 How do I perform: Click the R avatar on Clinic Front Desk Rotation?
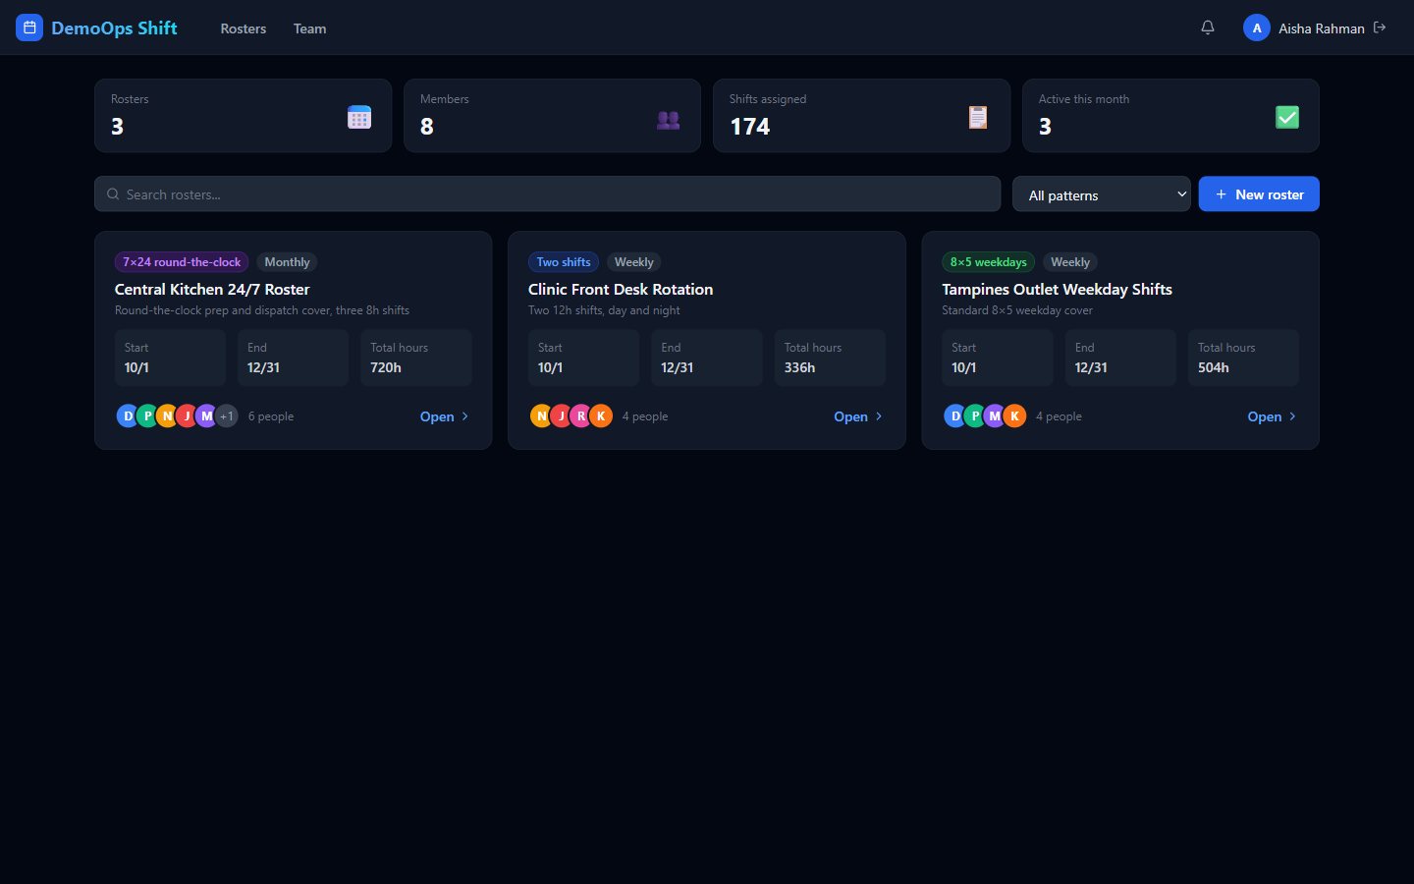point(581,416)
